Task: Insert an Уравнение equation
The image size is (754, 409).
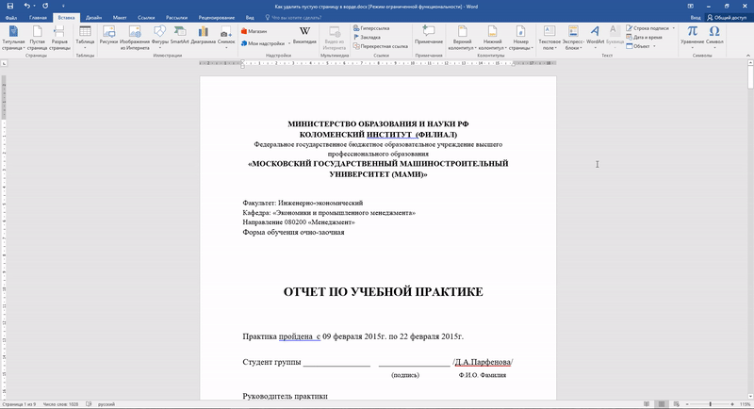Action: click(x=692, y=38)
